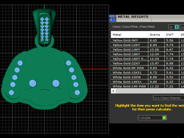Select the White Gold:9K PdW row

point(148,68)
